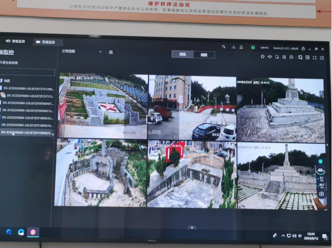The height and width of the screenshot is (248, 332).
Task: Click the download icon in title bar
Action: click(233, 47)
